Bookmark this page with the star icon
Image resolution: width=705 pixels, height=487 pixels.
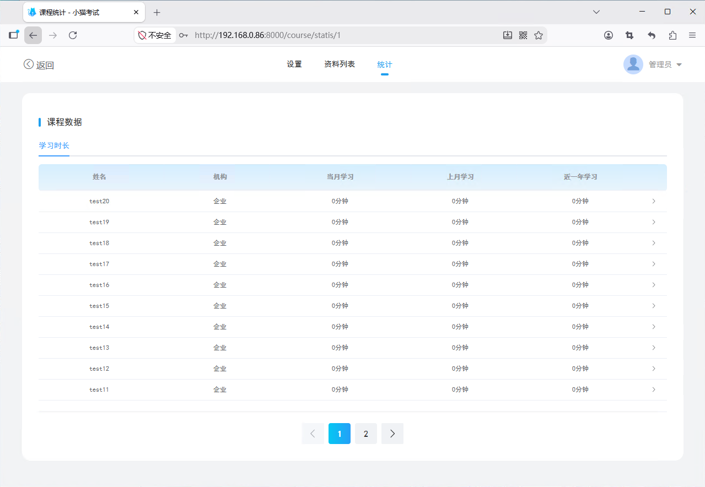coord(539,35)
